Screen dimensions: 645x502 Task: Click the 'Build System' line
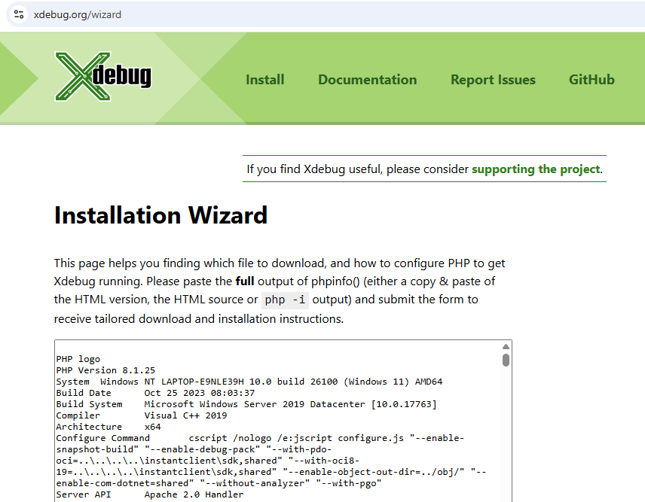(x=246, y=404)
